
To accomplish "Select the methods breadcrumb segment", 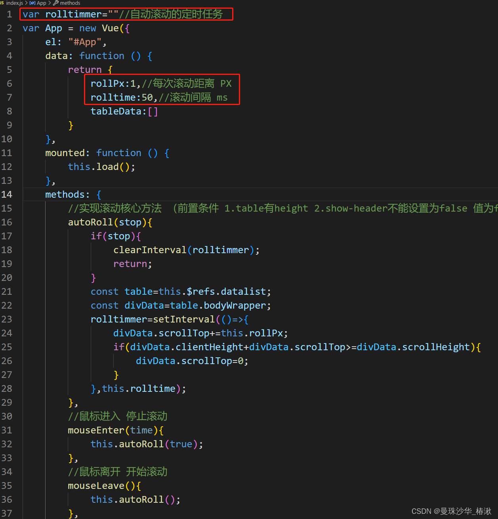I will (70, 3).
